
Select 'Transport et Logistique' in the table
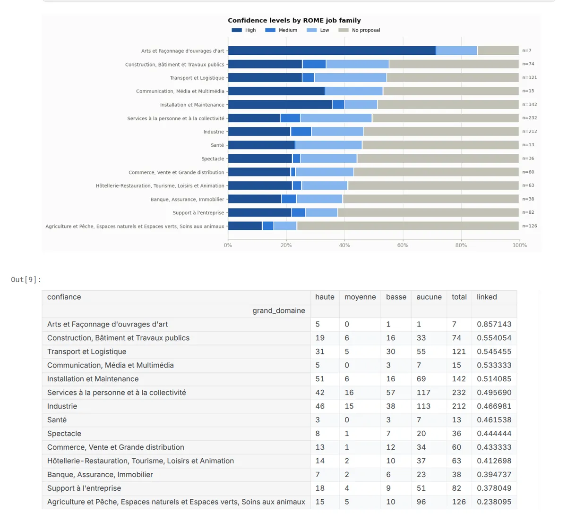pyautogui.click(x=87, y=352)
